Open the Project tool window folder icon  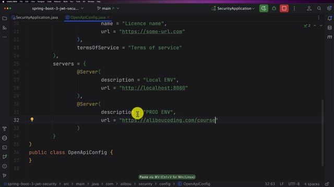tap(5, 19)
